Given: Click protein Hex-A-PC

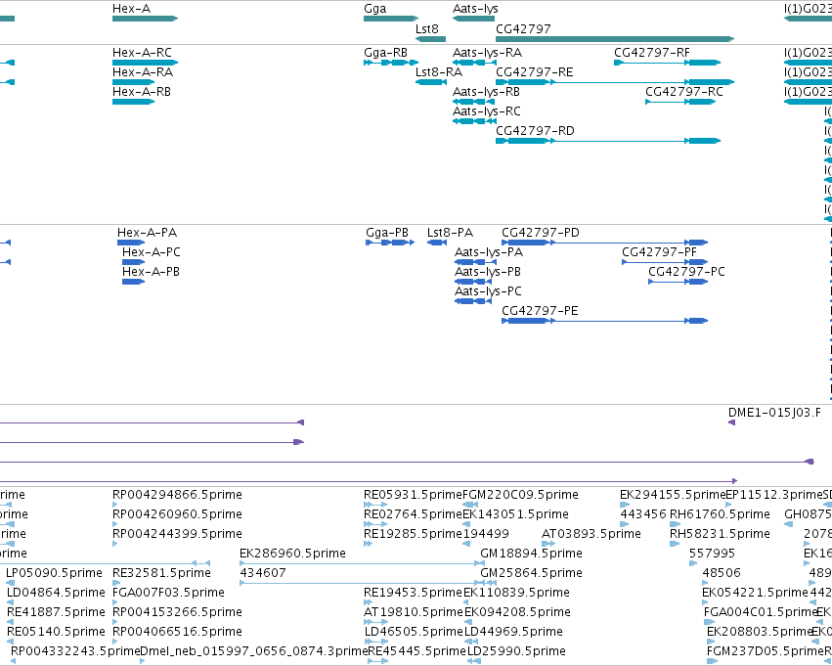Looking at the screenshot, I should [133, 262].
